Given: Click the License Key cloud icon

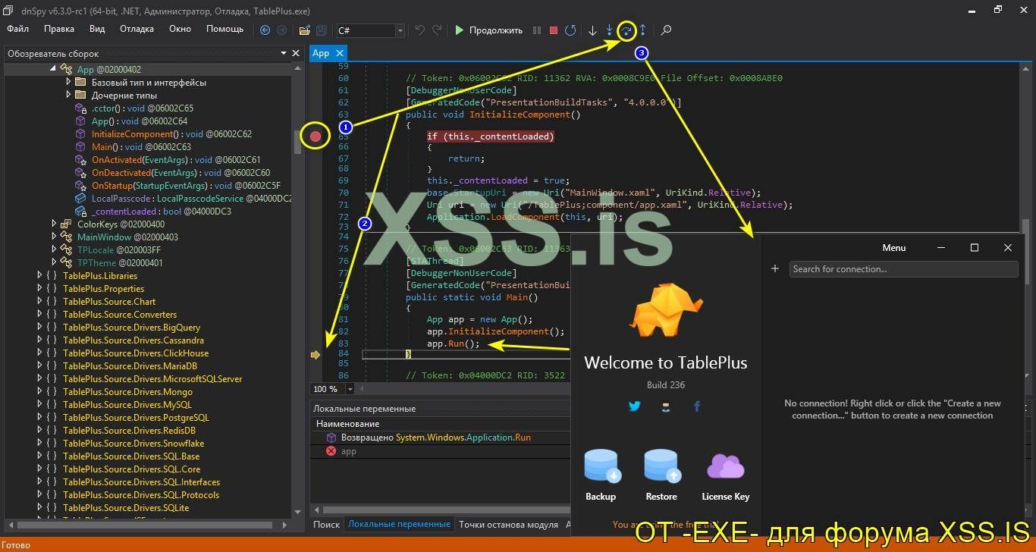Looking at the screenshot, I should (725, 466).
